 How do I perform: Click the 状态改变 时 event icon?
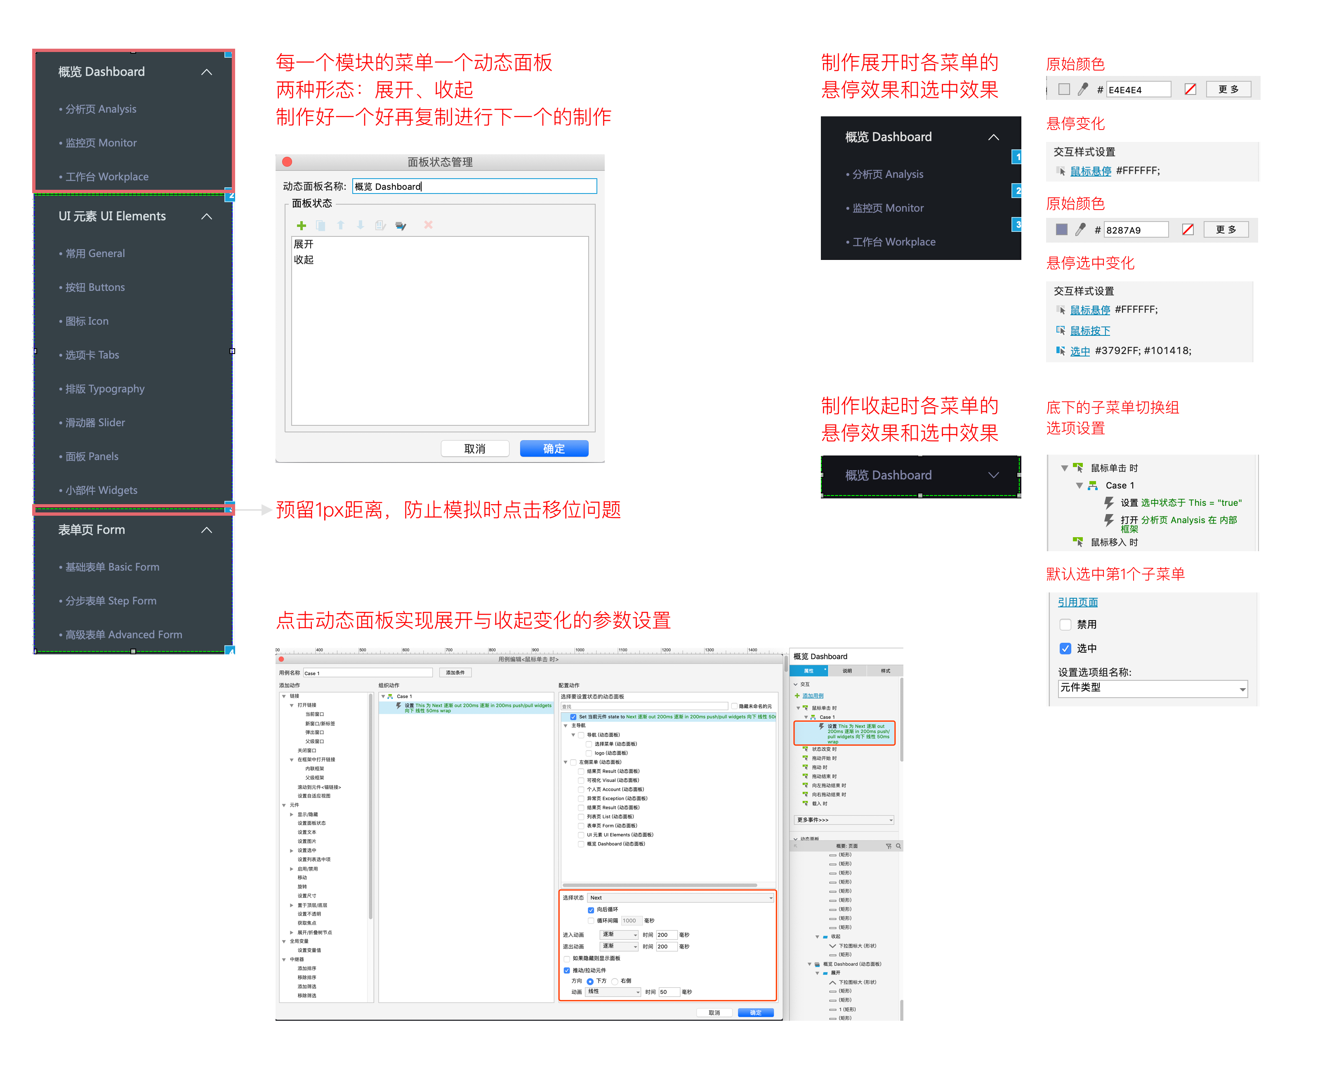[806, 749]
